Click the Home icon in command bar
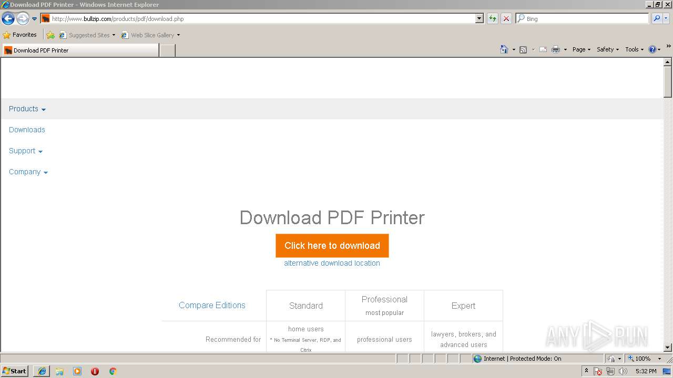 [x=504, y=49]
